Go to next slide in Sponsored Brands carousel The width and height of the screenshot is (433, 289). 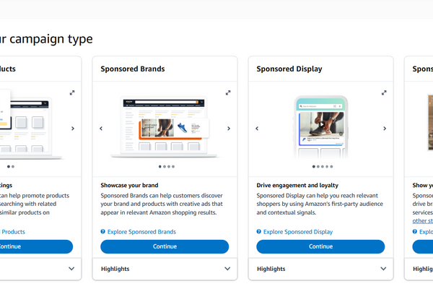click(x=229, y=129)
